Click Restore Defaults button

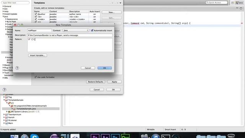95,82
